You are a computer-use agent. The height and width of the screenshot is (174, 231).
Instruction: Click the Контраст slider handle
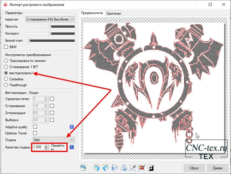(x=50, y=33)
